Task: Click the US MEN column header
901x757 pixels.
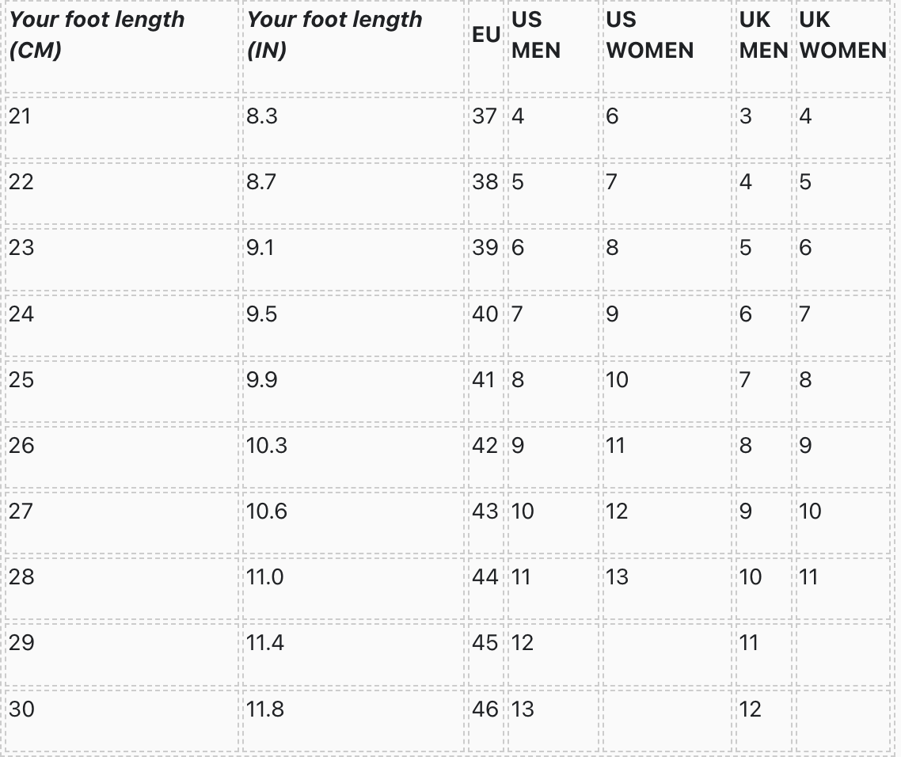Action: click(x=536, y=36)
